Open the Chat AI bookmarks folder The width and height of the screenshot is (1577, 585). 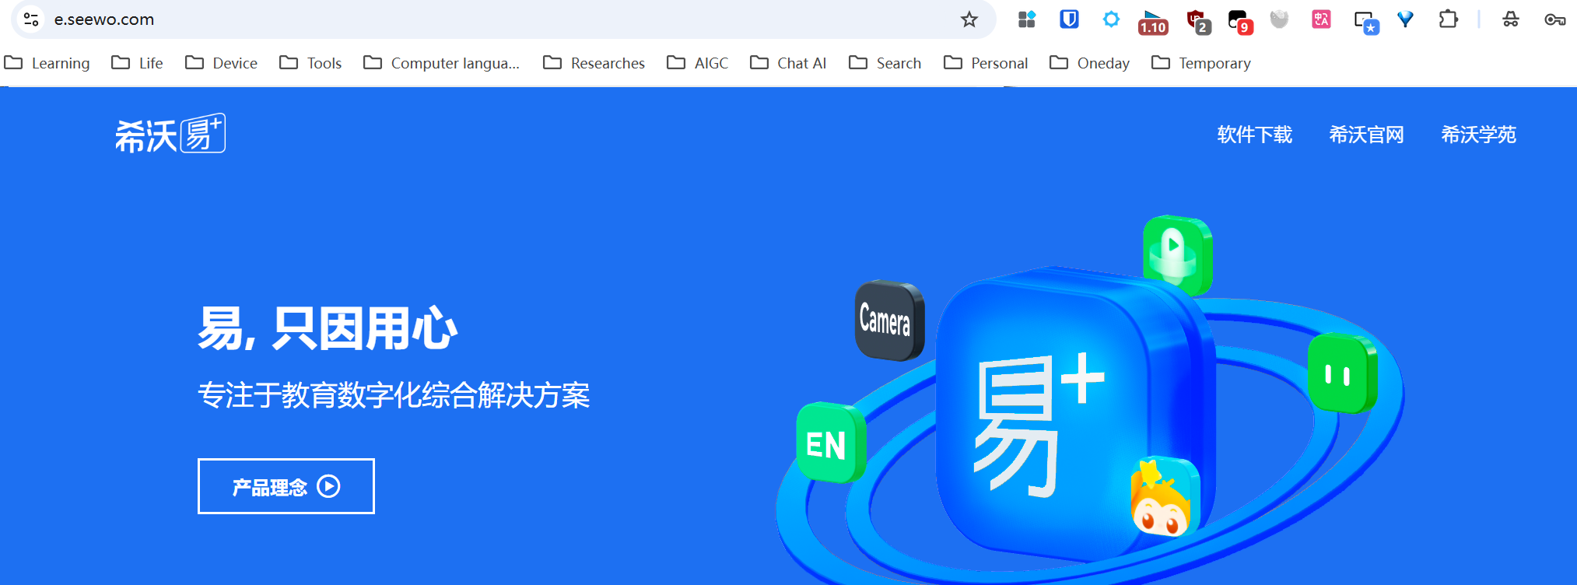point(787,63)
